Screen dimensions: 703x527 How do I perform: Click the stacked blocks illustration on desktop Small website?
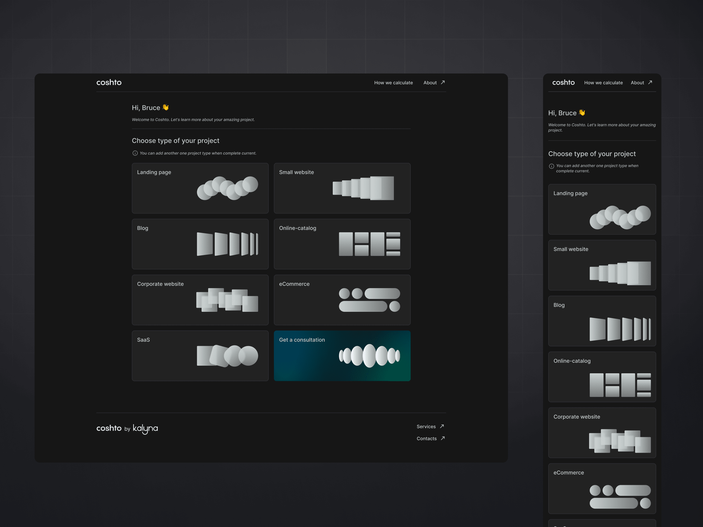pyautogui.click(x=363, y=188)
